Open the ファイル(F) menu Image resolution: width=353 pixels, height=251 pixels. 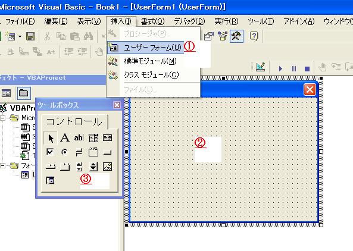tap(20, 21)
